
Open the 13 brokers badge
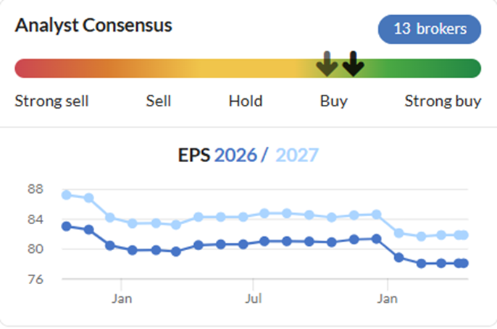point(430,29)
